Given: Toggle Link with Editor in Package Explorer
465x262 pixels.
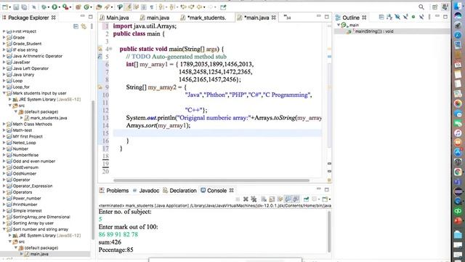Looking at the screenshot, I should tap(84, 26).
